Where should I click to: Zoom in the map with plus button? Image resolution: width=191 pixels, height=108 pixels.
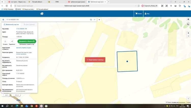coord(188,33)
